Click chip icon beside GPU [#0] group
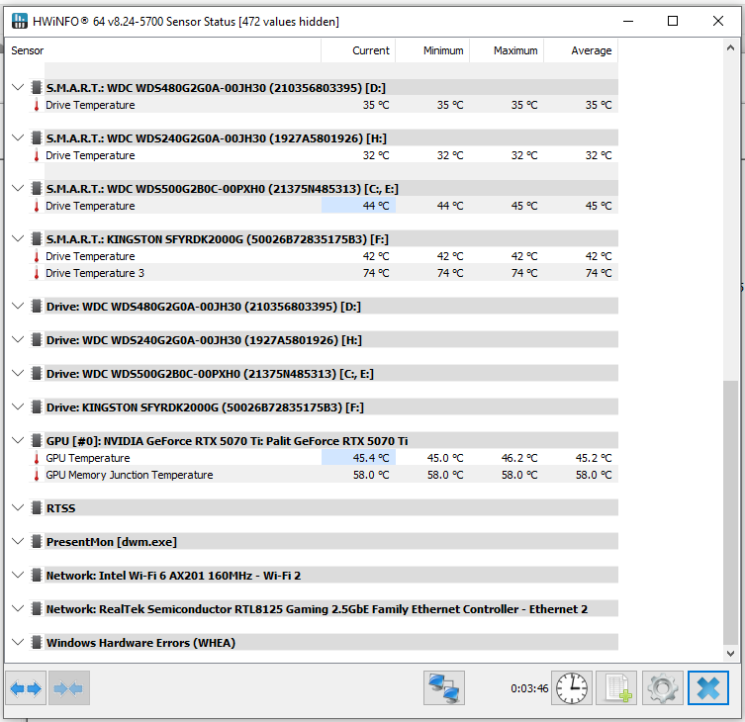The height and width of the screenshot is (722, 745). click(x=36, y=441)
